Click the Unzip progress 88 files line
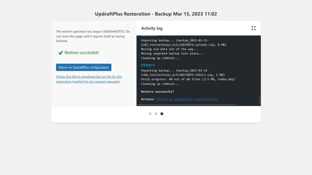This screenshot has width=312, height=175. [185, 79]
